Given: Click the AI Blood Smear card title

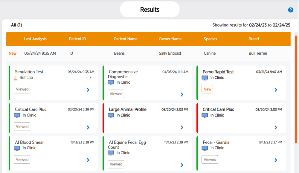Looking at the screenshot, I should [x=29, y=142].
